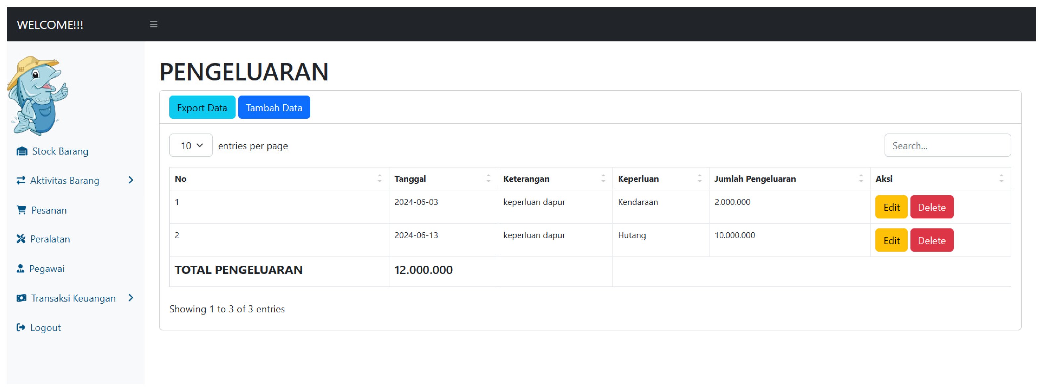Expand the Aktivitas Barang submenu chevron

coord(131,180)
